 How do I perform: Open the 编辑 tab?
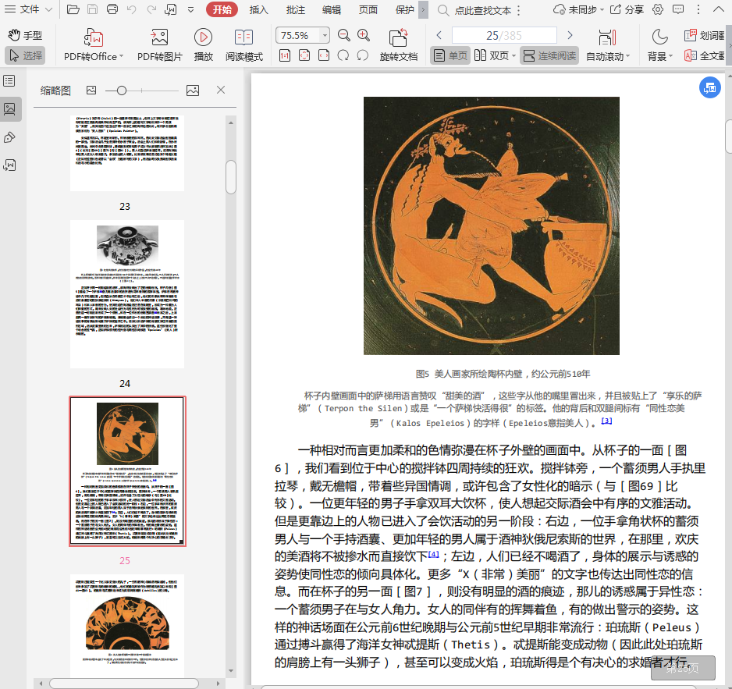tap(332, 9)
